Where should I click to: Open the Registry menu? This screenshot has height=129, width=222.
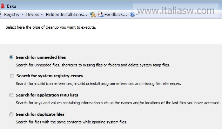(12, 15)
